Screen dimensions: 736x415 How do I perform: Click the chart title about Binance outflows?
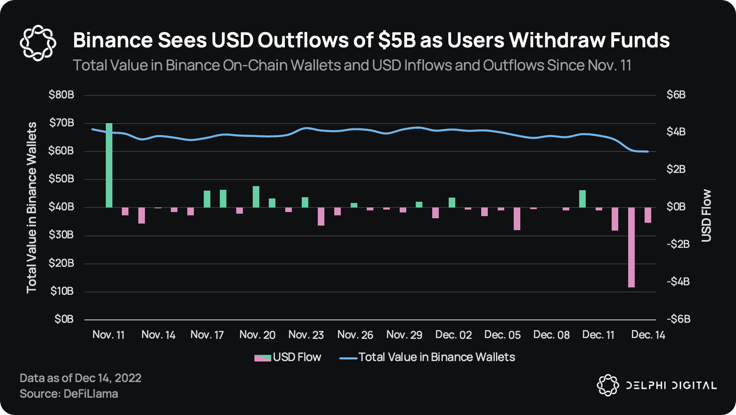371,40
